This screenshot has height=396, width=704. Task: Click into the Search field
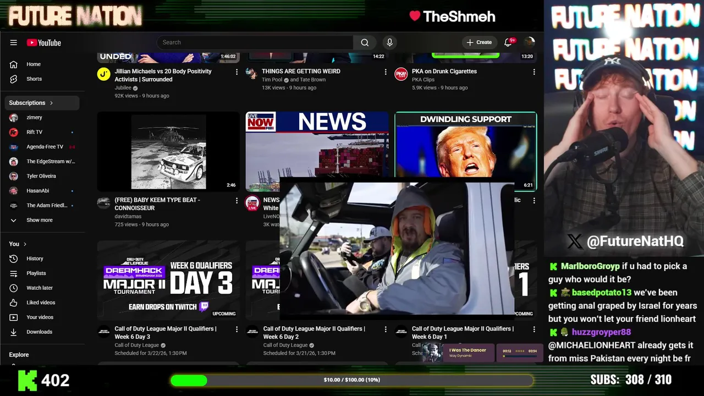[x=255, y=42]
